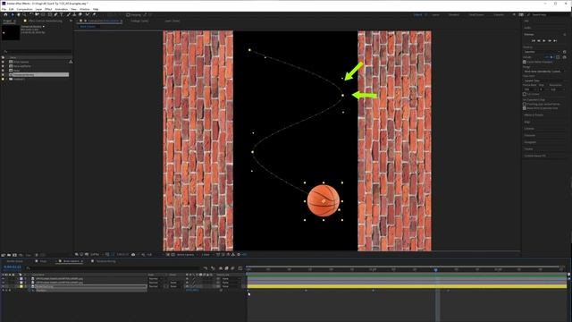Screen dimensions: 572x322
Task: Click the reset icon beside Shortcut dropdown
Action: [564, 52]
